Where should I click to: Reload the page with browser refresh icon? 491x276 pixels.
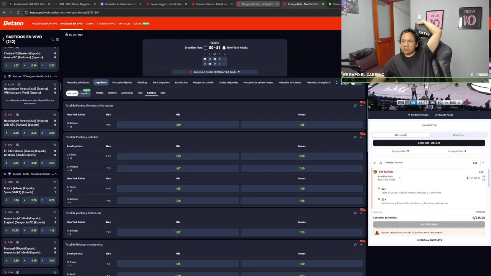click(x=18, y=12)
